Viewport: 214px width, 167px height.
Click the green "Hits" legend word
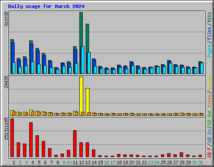(209, 17)
